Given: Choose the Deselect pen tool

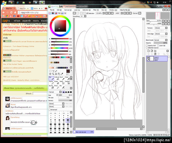Looking at the screenshot, I should pos(67,83).
